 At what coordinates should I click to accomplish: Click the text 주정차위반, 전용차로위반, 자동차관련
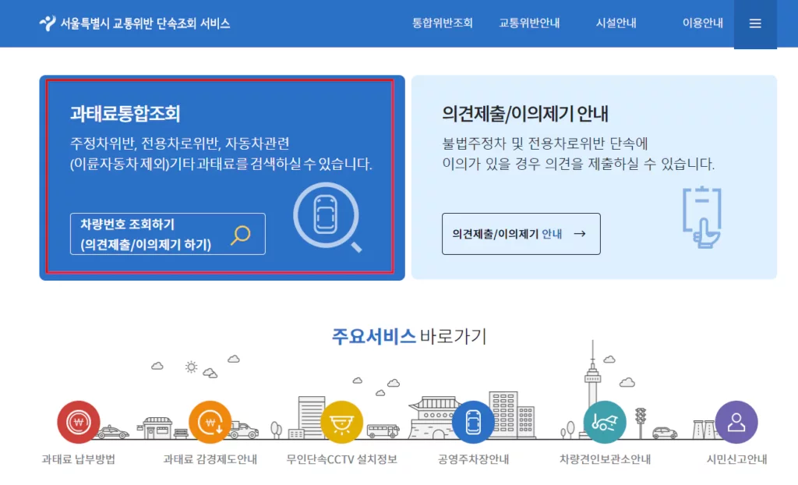[180, 143]
